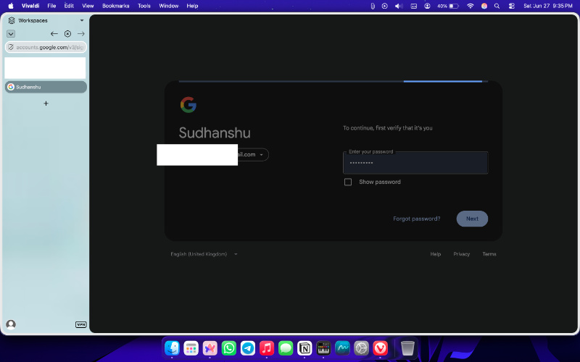
Task: Open Spotlight search magnifier
Action: click(497, 6)
